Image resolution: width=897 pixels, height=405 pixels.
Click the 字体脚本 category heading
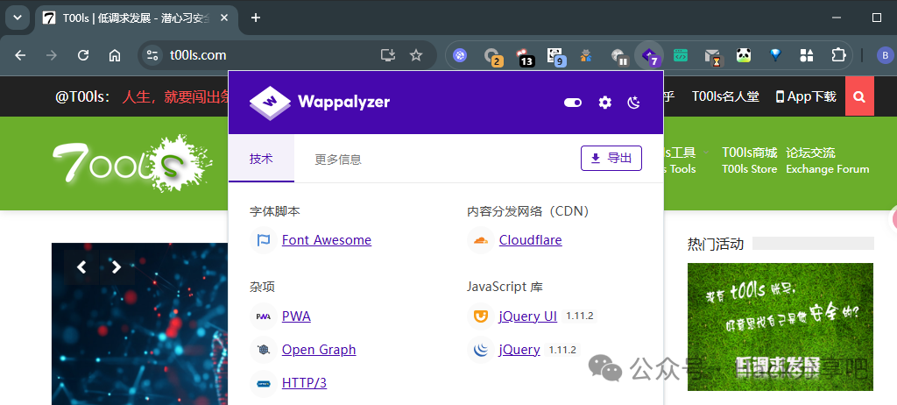point(275,211)
